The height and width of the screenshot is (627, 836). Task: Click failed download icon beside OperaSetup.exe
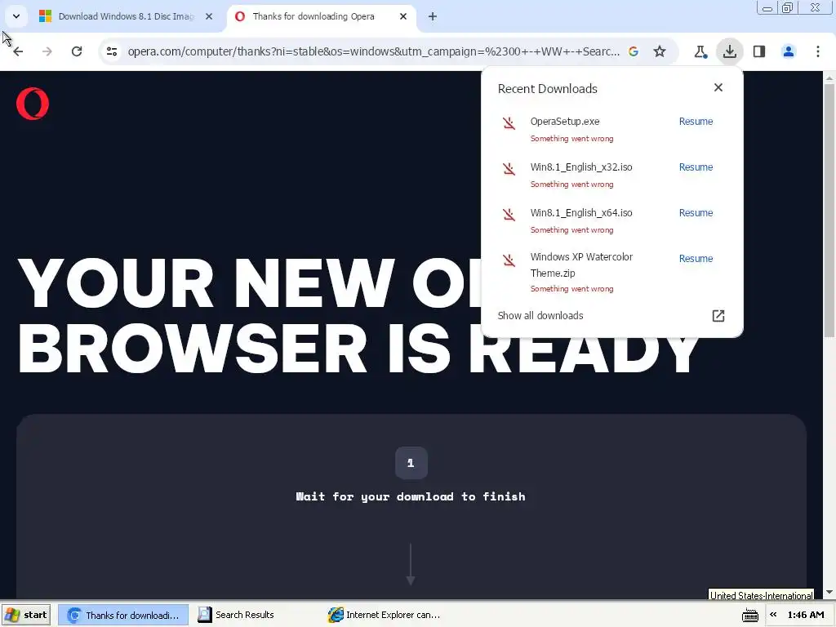[509, 123]
